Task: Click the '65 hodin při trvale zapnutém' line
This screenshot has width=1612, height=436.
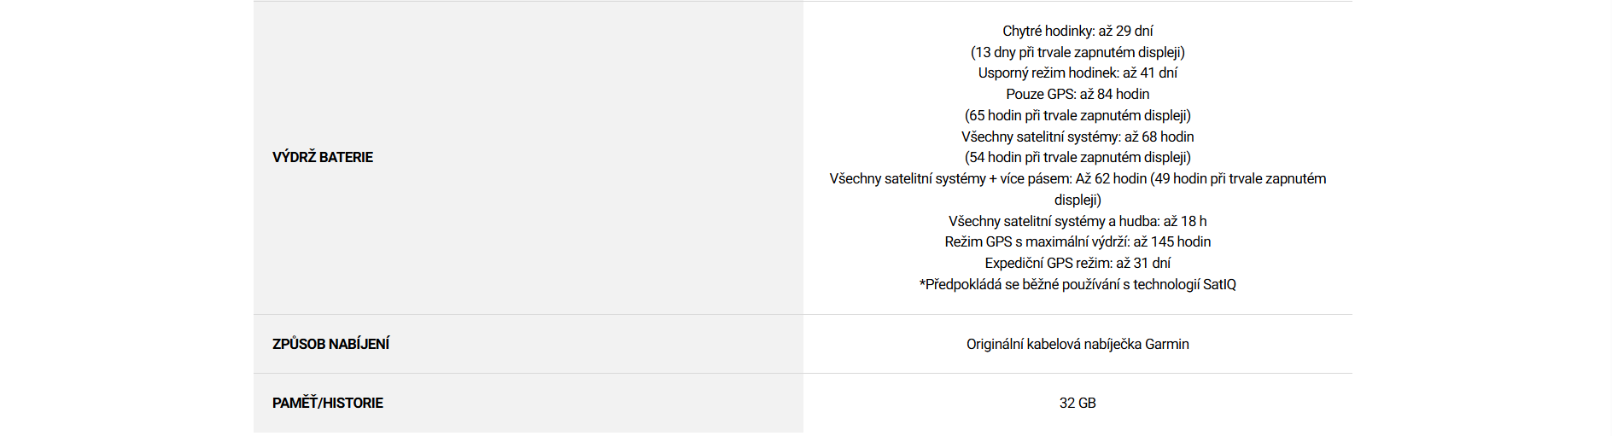Action: click(x=1078, y=115)
